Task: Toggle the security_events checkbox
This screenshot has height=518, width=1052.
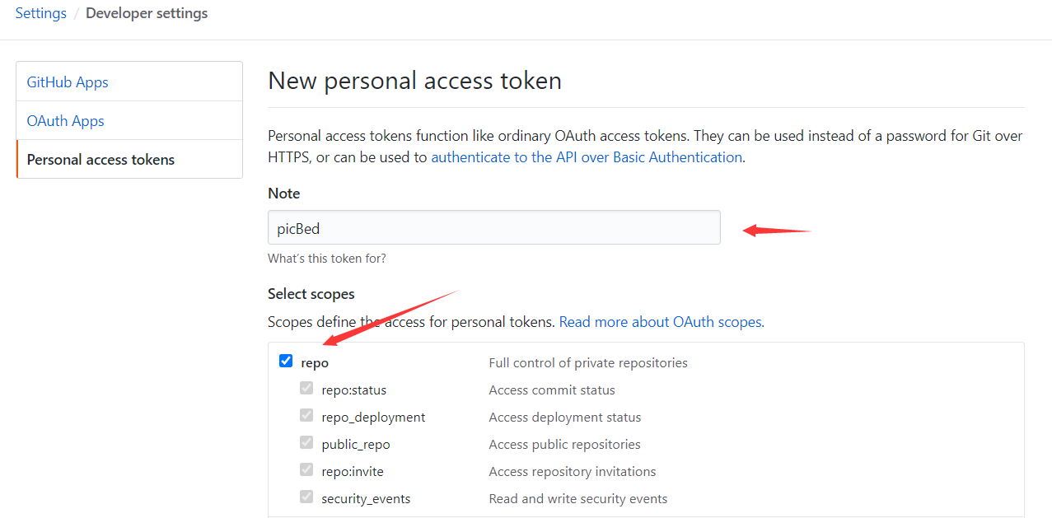Action: point(306,497)
